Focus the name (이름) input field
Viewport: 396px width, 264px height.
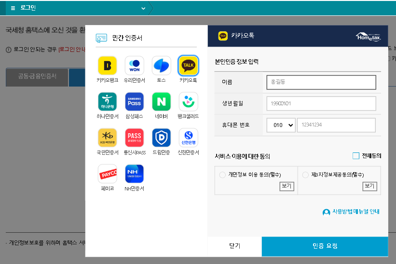[x=321, y=82]
